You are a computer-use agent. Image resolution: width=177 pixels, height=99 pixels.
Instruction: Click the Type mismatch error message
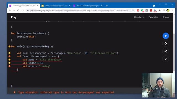click(66, 92)
